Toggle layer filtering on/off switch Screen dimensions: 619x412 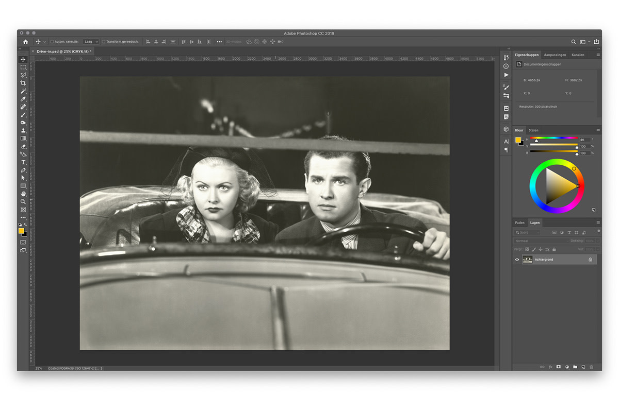tap(598, 232)
